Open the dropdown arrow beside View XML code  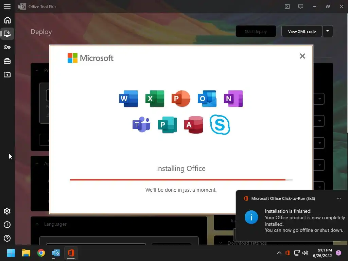[328, 31]
